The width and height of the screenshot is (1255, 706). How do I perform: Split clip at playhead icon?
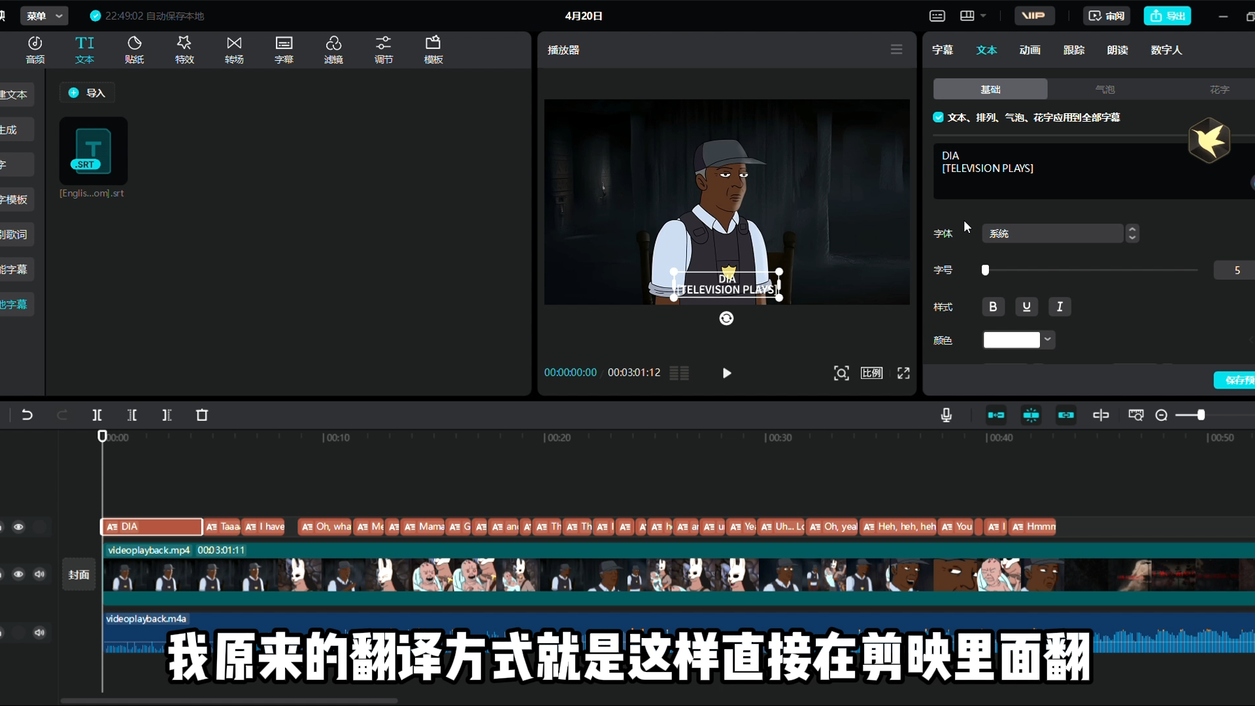click(x=97, y=415)
